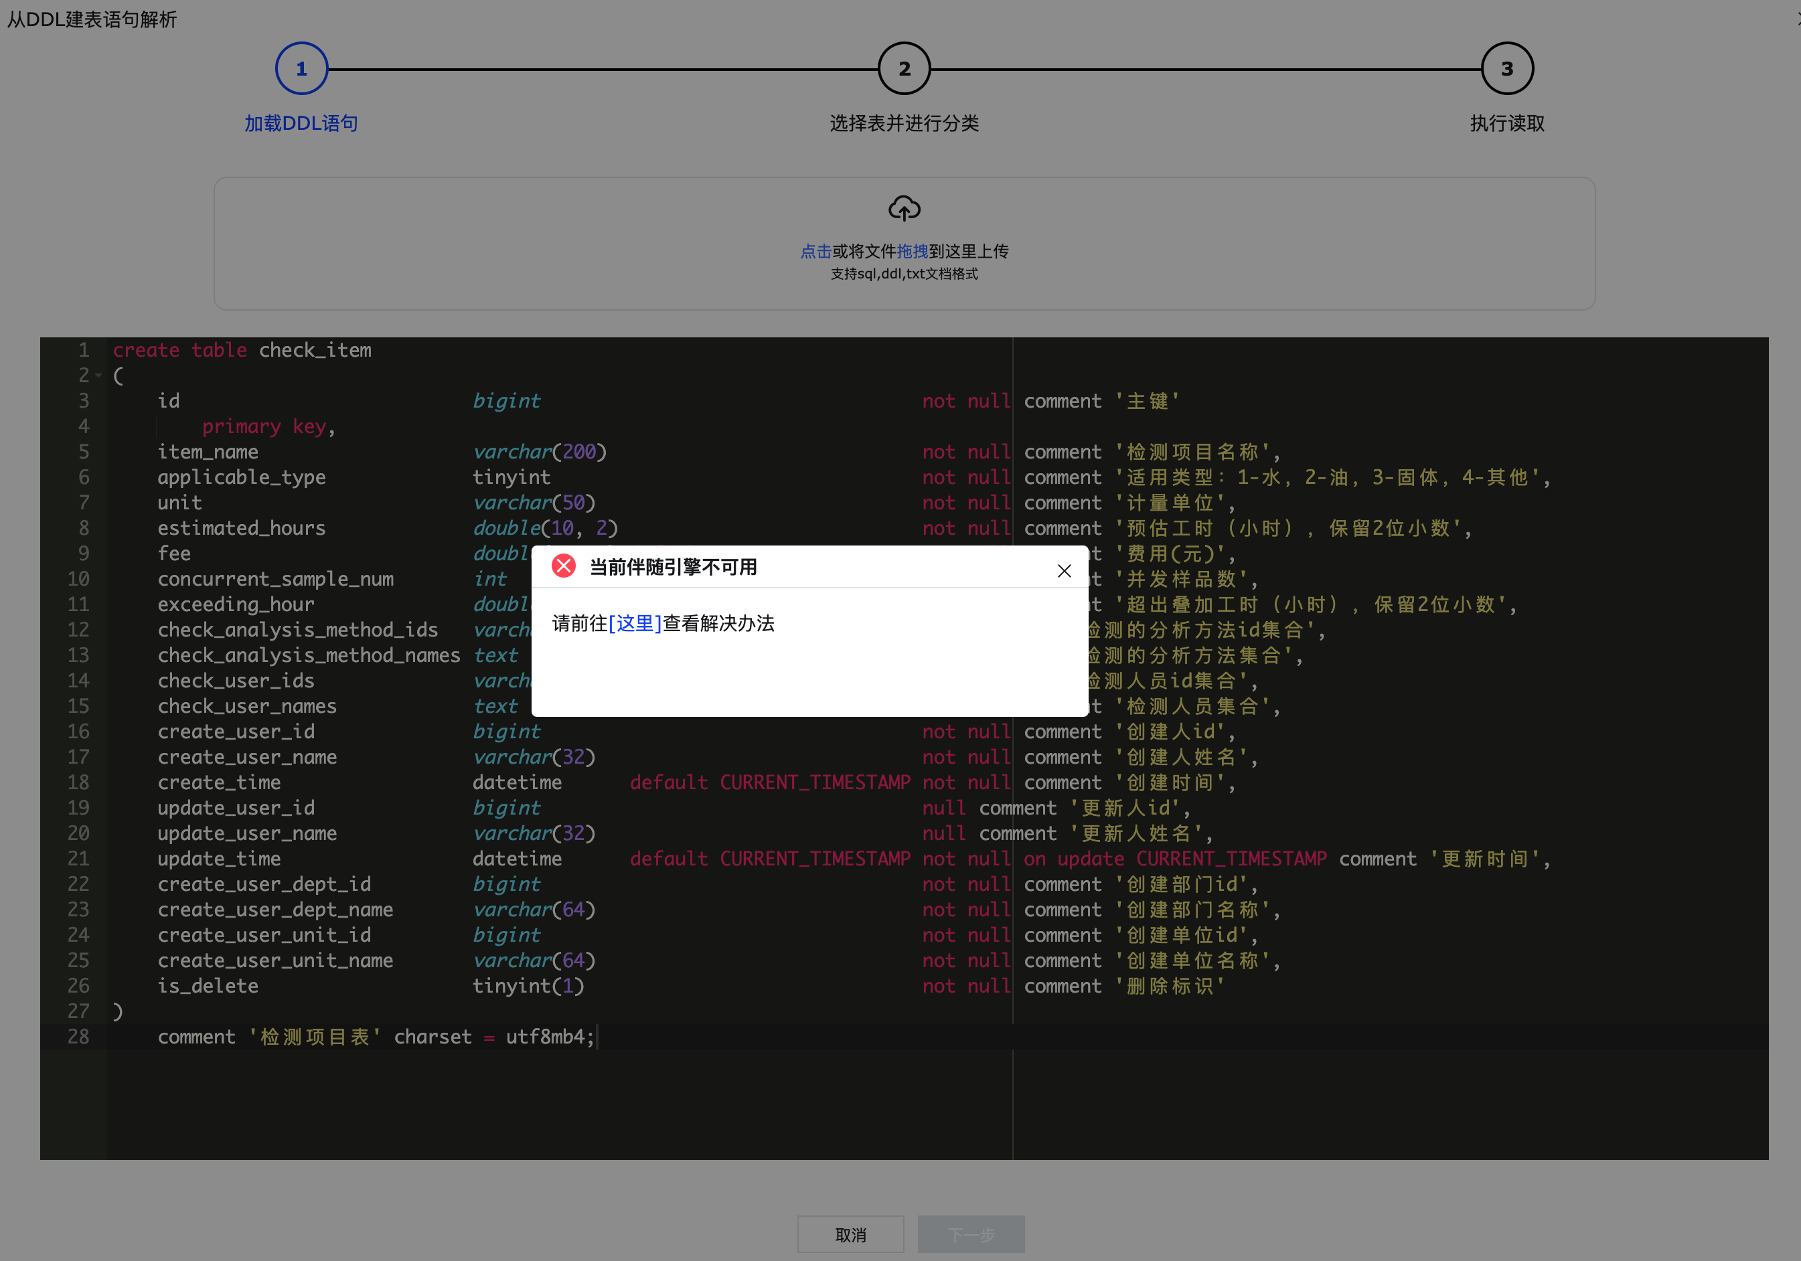Click 'create_user_id' on line 16
The image size is (1801, 1261).
tap(236, 732)
